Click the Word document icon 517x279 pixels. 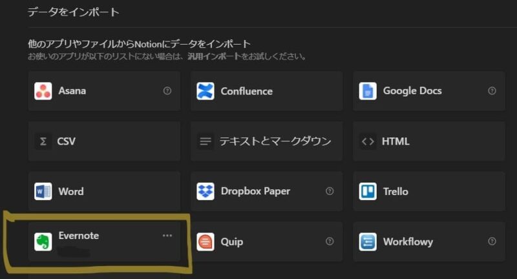pos(43,191)
